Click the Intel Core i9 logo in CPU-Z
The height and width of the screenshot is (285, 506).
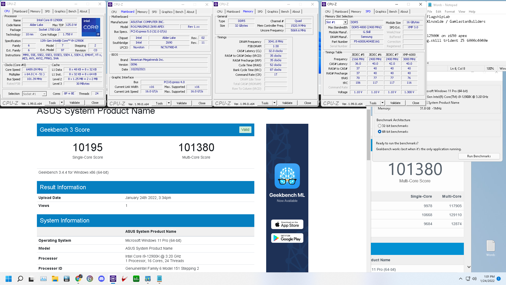(91, 27)
